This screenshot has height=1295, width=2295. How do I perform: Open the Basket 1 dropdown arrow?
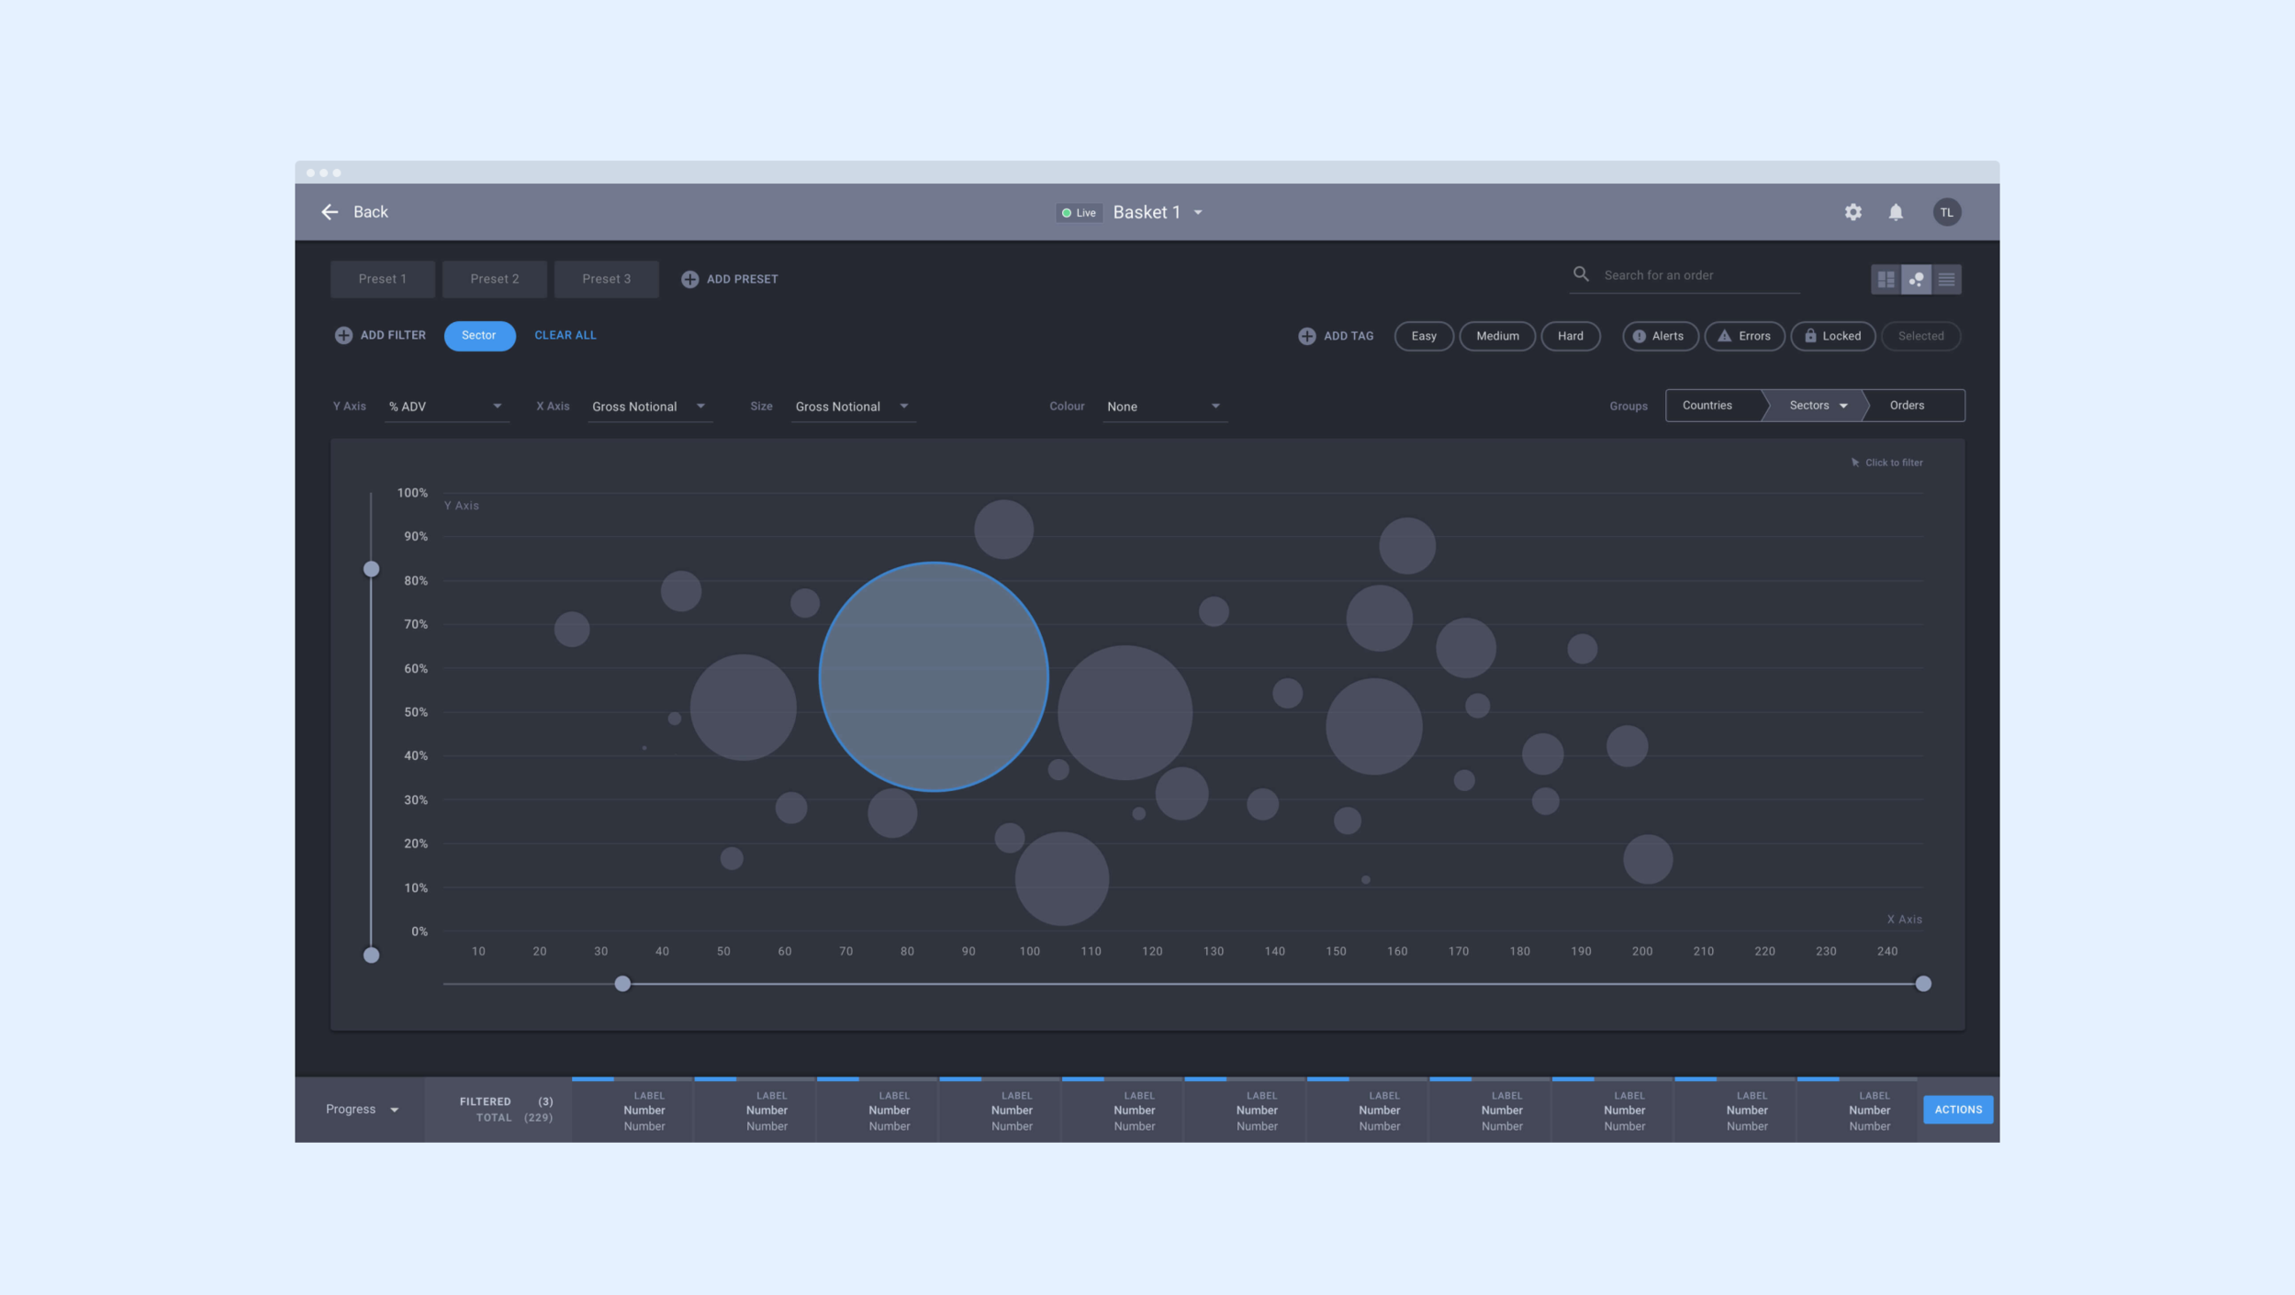pyautogui.click(x=1198, y=213)
